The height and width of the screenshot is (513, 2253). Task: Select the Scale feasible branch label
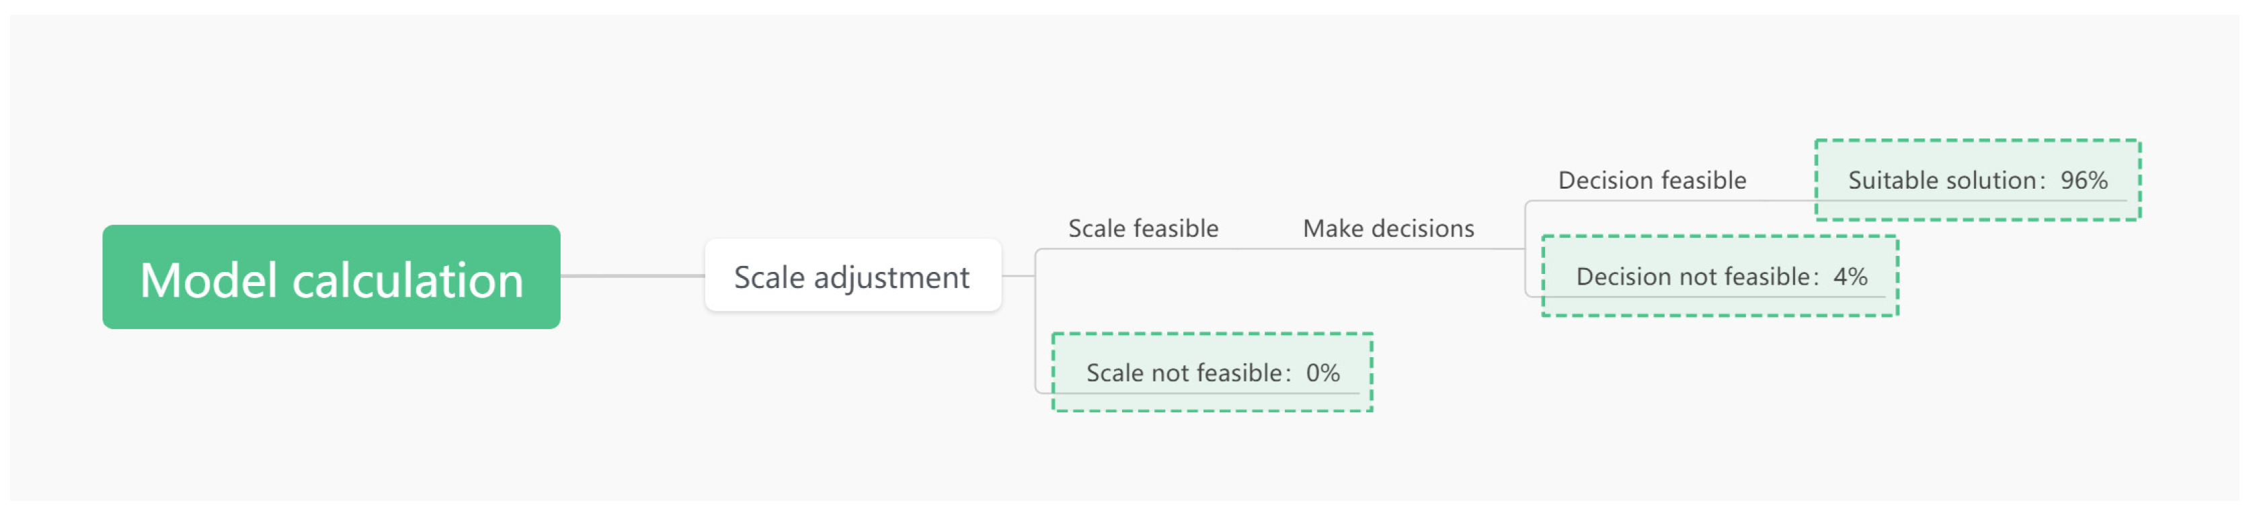tap(1143, 229)
